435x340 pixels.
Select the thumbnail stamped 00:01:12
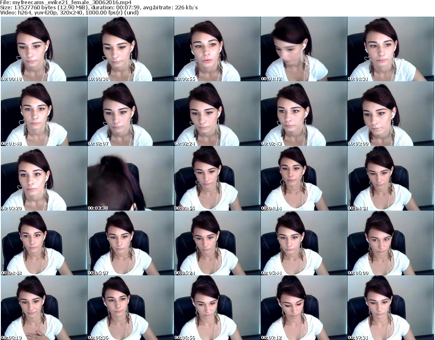pos(304,49)
